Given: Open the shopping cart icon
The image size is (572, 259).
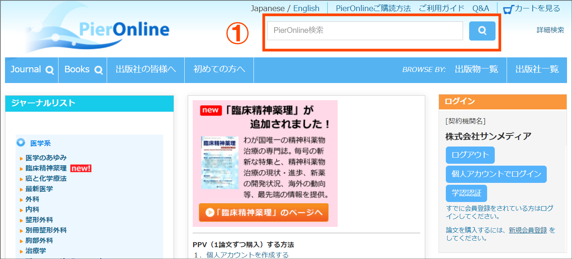Looking at the screenshot, I should (x=508, y=9).
